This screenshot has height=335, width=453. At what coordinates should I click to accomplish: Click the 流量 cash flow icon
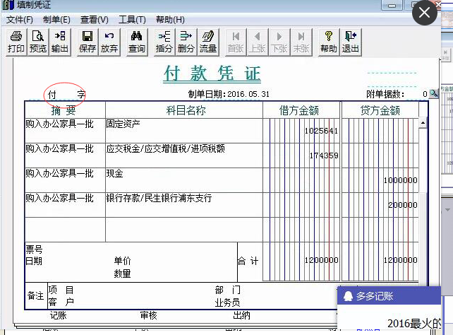click(x=208, y=42)
